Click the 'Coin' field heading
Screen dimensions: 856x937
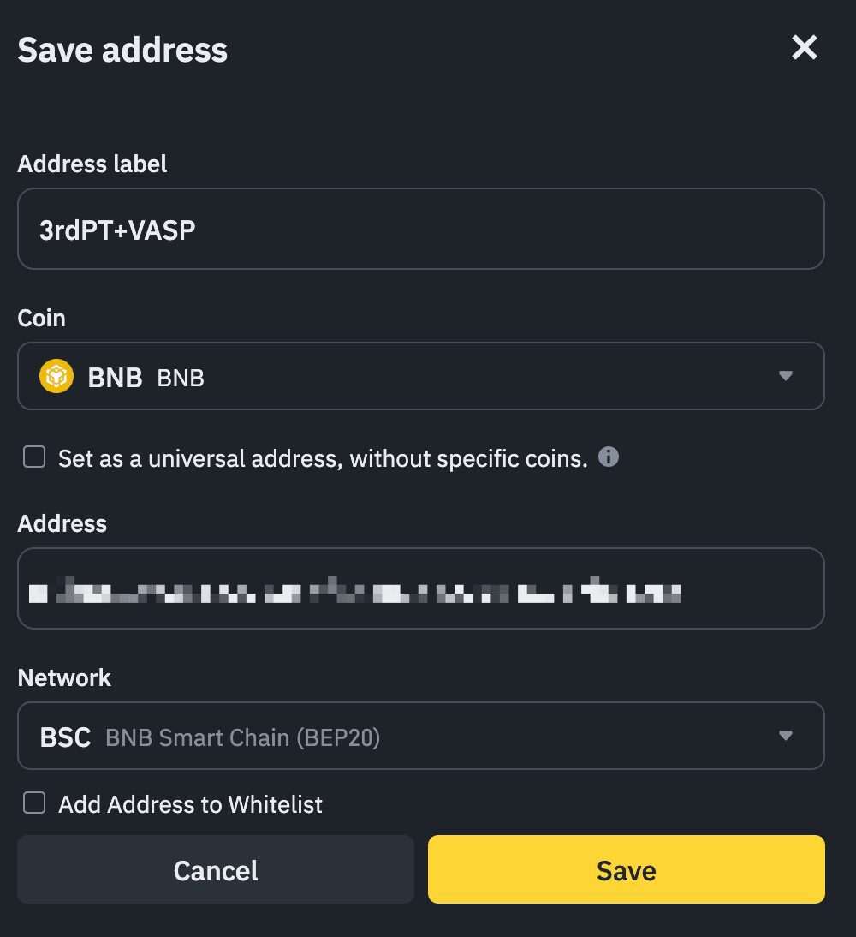pos(41,318)
